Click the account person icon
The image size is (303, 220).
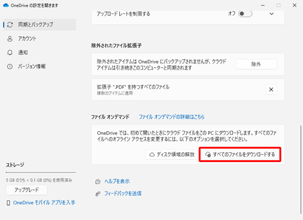pos(10,39)
